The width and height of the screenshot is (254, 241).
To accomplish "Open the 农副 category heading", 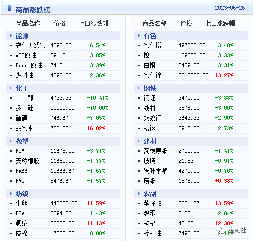I will coord(150,194).
